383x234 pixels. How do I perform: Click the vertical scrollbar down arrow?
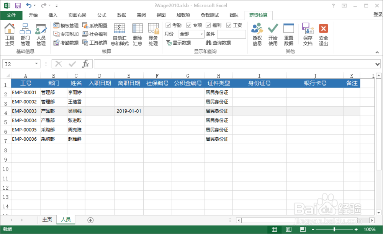(x=379, y=213)
